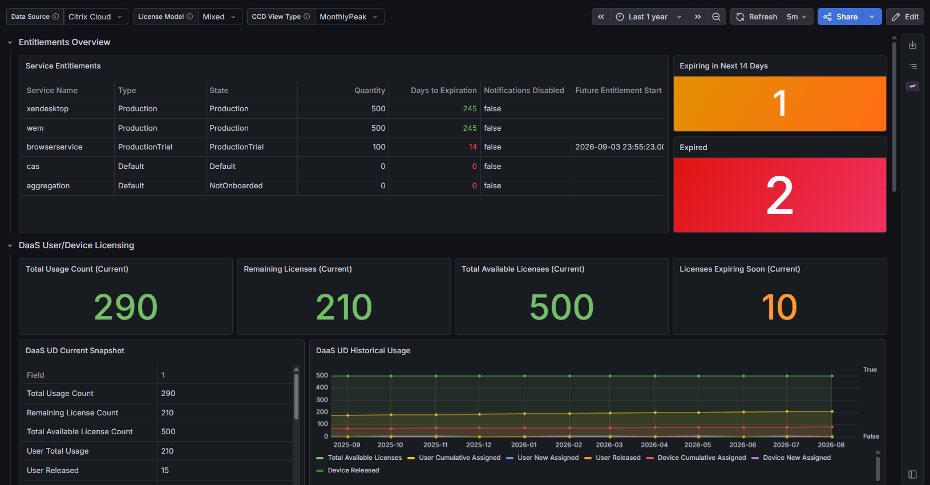Open the License Model info icon

[189, 17]
